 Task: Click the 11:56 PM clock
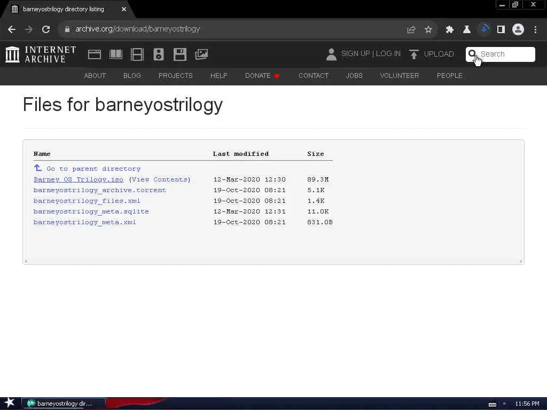[527, 404]
